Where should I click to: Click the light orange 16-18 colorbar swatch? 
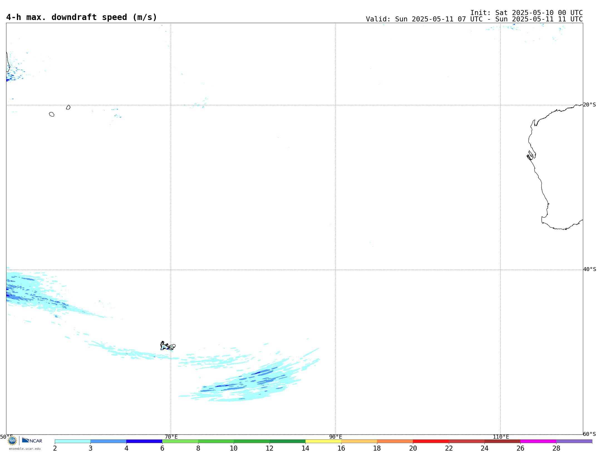coord(359,441)
